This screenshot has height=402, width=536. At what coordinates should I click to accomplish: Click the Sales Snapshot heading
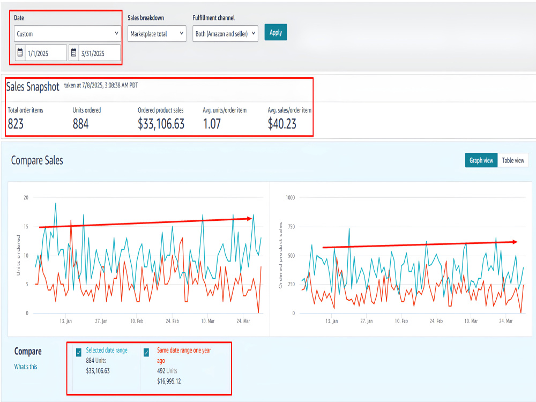click(x=33, y=86)
